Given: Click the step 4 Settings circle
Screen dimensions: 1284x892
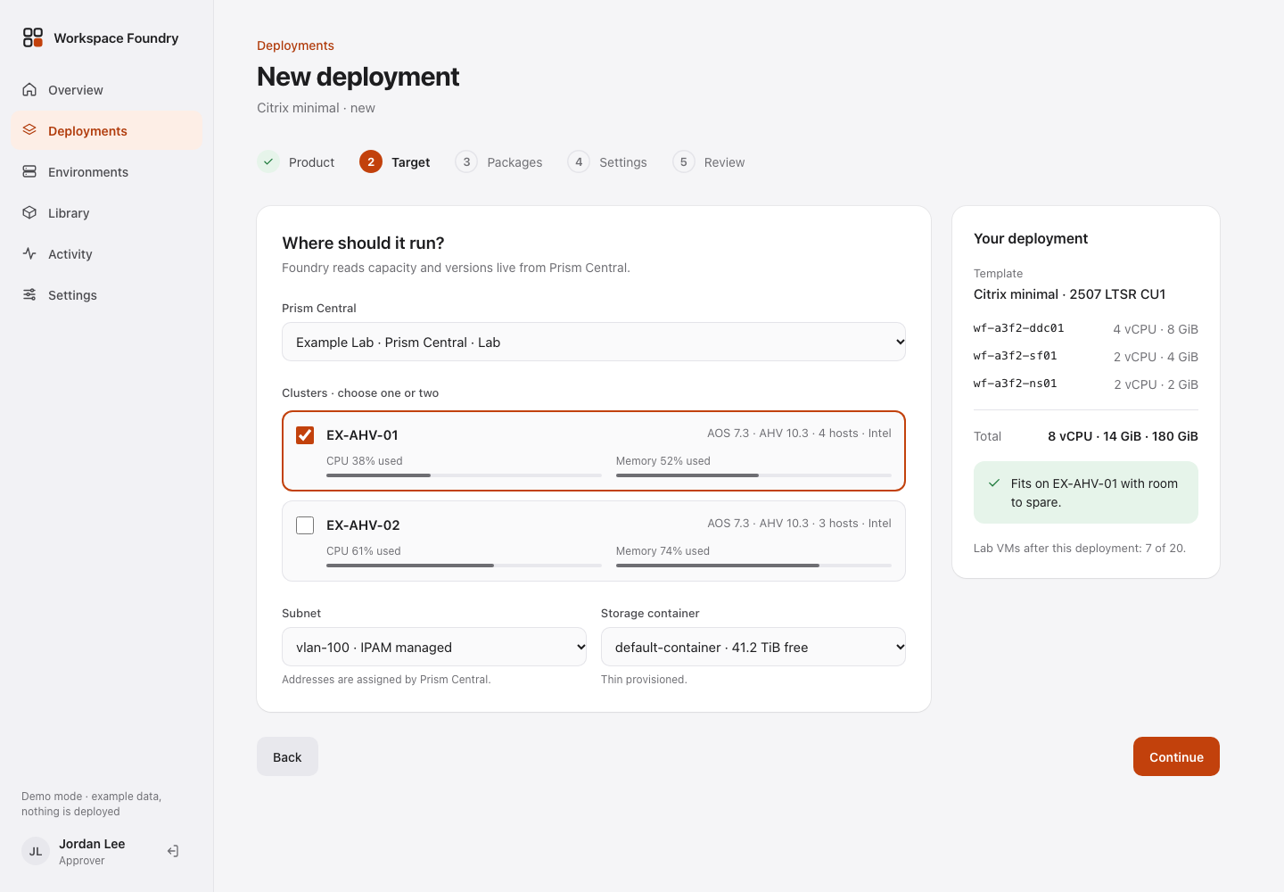Looking at the screenshot, I should coord(579,161).
